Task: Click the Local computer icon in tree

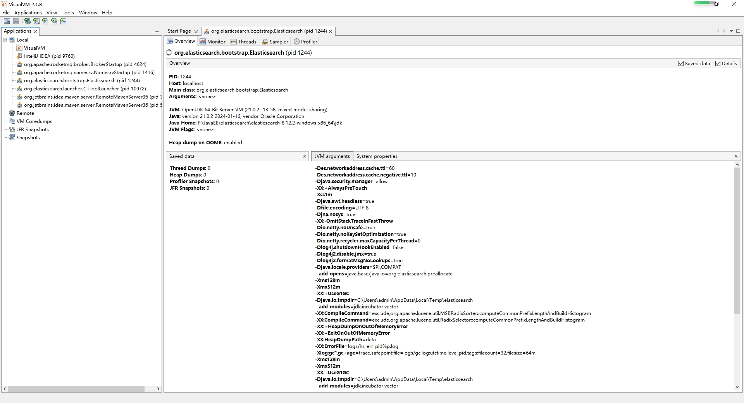Action: (12, 40)
